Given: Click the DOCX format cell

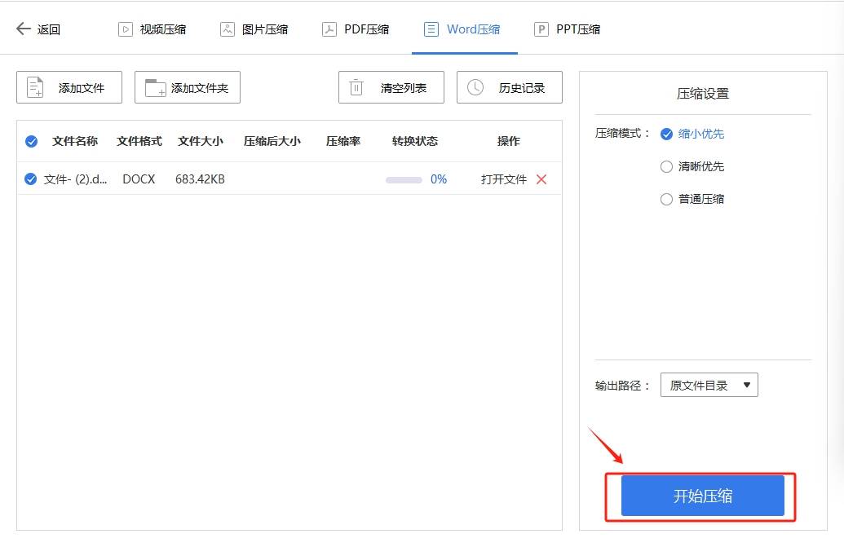Looking at the screenshot, I should pyautogui.click(x=139, y=179).
